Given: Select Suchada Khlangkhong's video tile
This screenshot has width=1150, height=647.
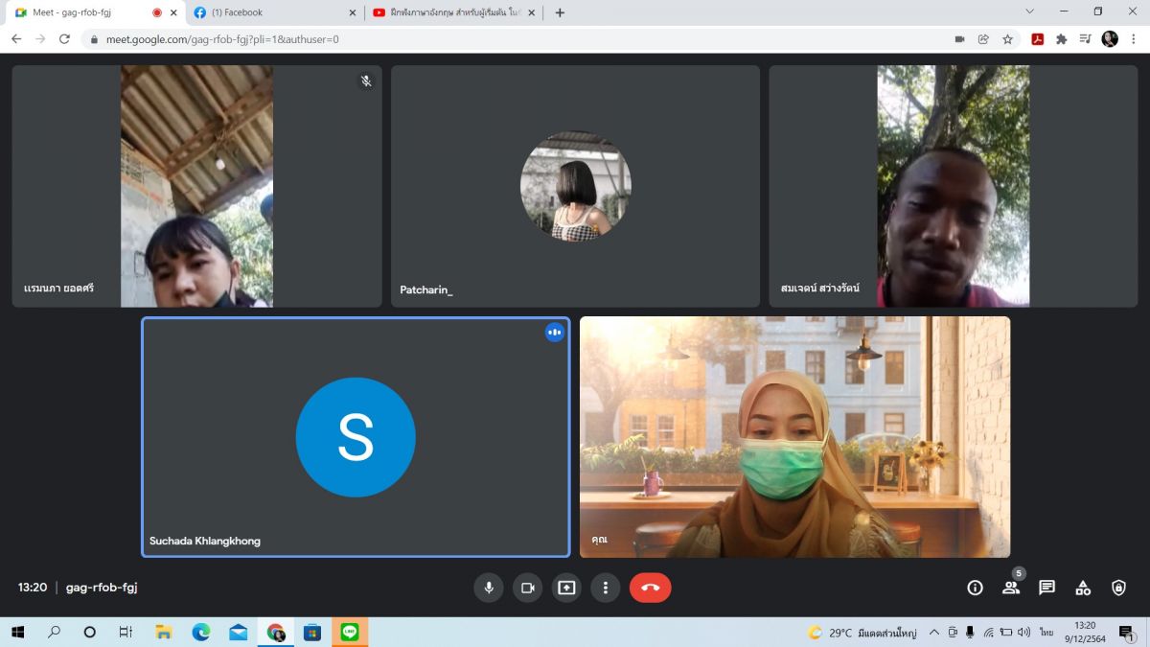Looking at the screenshot, I should (x=356, y=437).
